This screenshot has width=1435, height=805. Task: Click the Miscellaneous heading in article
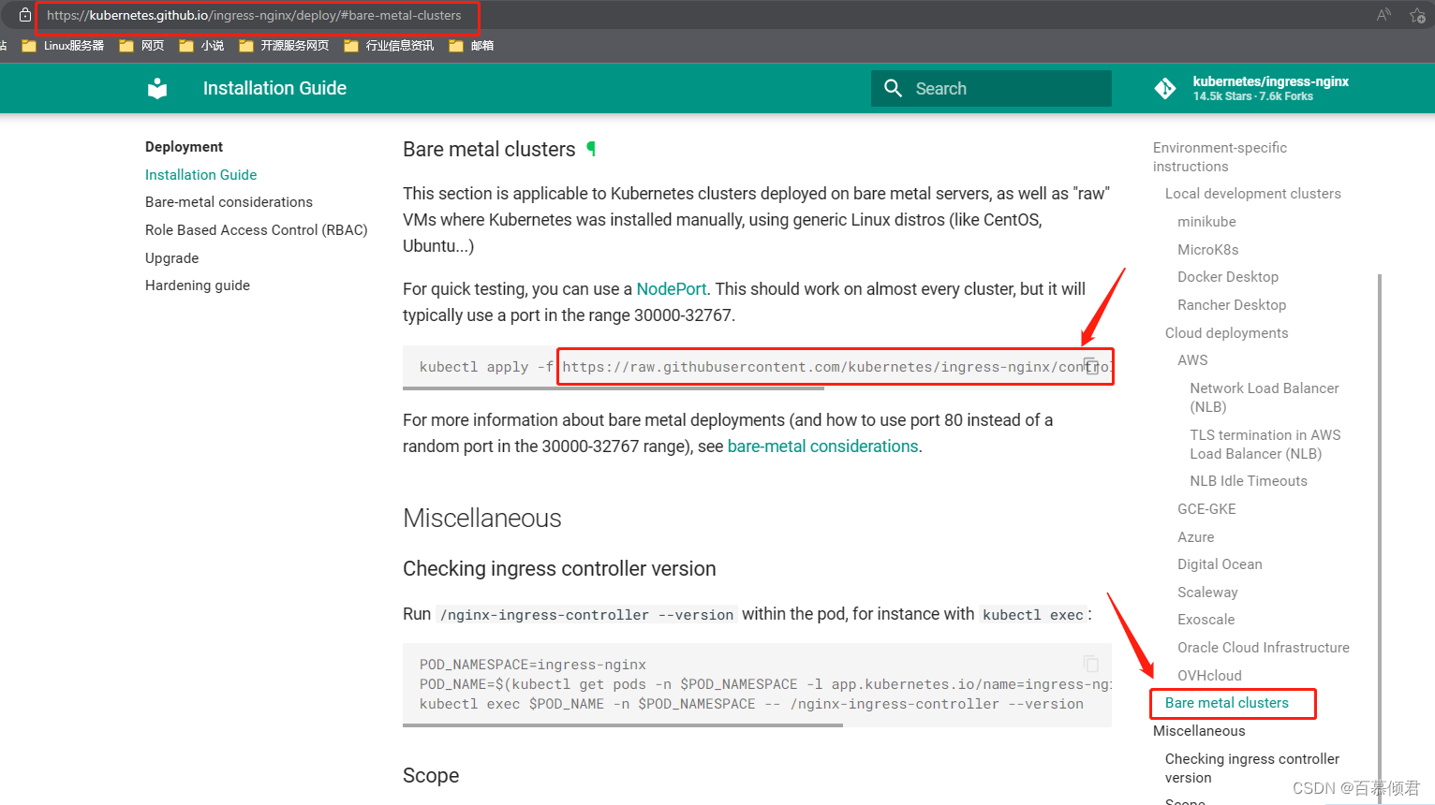(x=481, y=519)
